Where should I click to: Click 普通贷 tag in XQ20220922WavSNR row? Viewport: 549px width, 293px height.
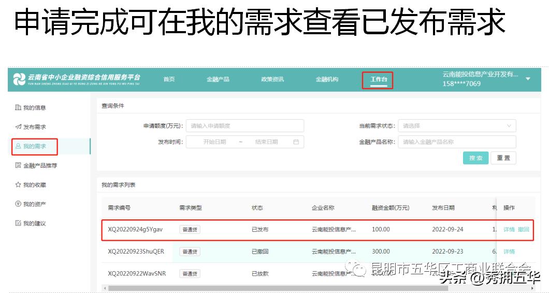(190, 273)
